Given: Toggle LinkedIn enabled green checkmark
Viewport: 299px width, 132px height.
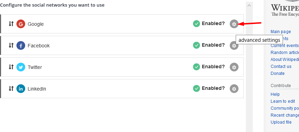Looking at the screenshot, I should coord(196,88).
